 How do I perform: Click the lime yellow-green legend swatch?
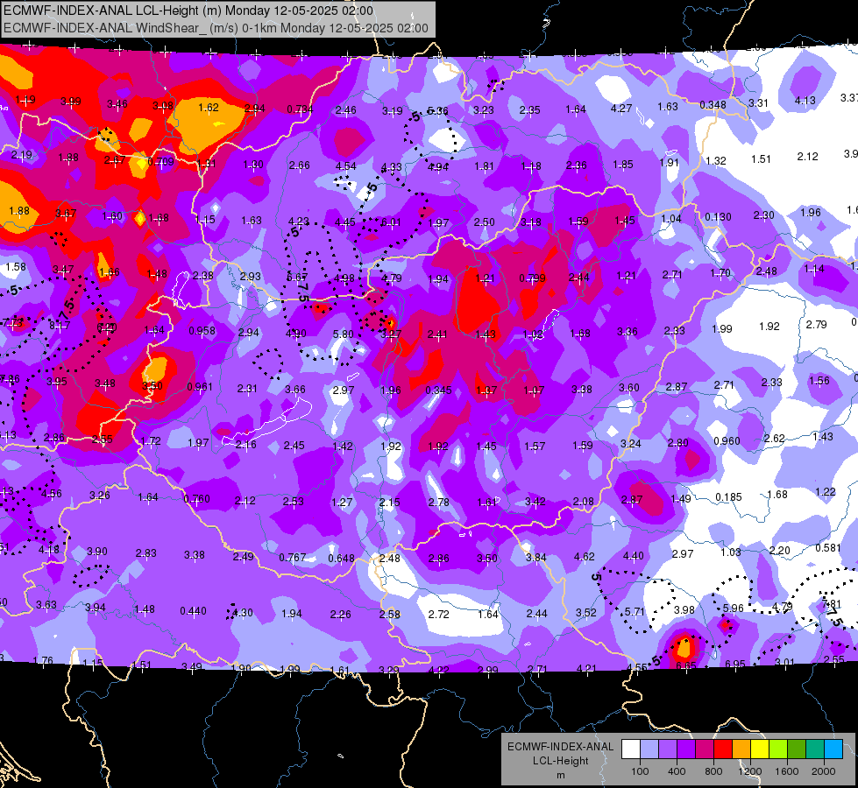(778, 749)
